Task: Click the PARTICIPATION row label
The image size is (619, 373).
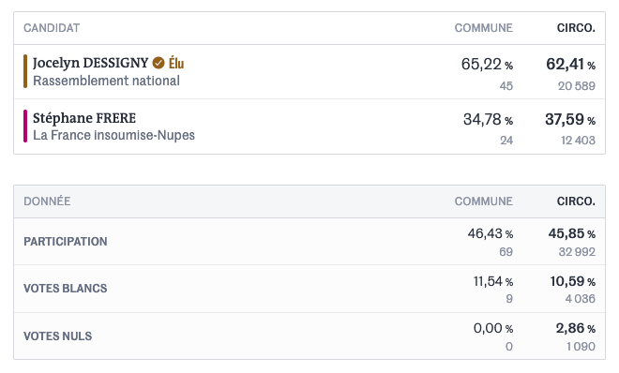Action: [x=65, y=241]
